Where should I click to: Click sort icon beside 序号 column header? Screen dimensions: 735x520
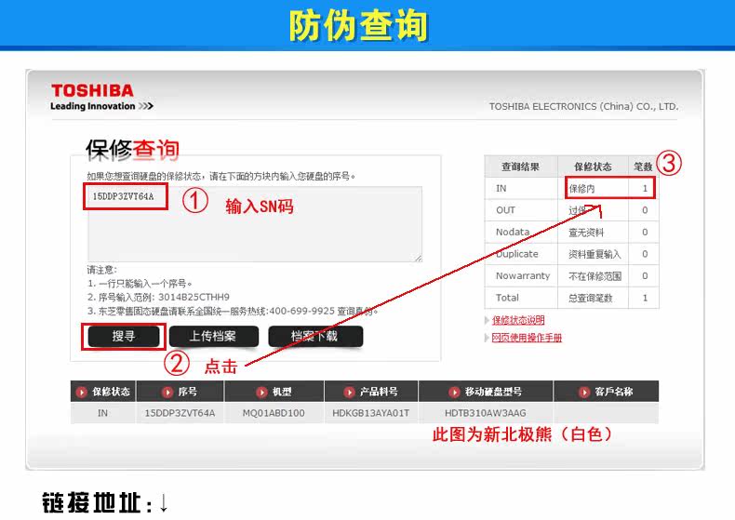point(167,393)
